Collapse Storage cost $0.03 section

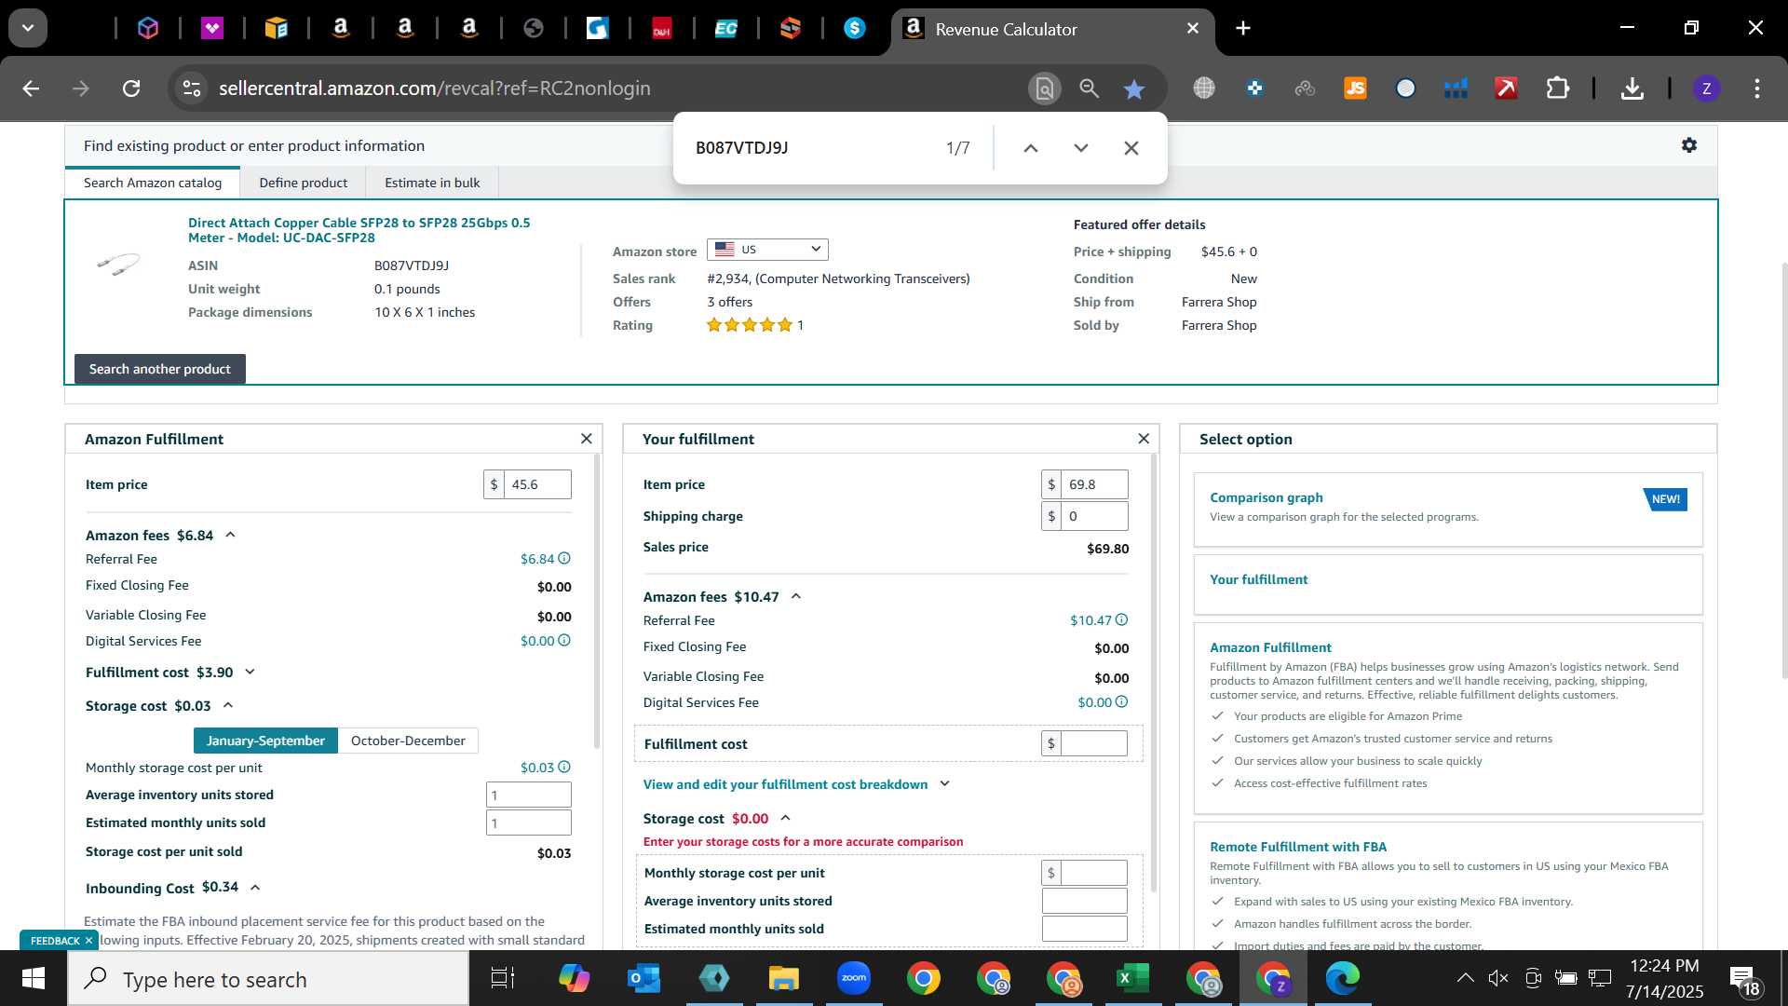click(228, 705)
